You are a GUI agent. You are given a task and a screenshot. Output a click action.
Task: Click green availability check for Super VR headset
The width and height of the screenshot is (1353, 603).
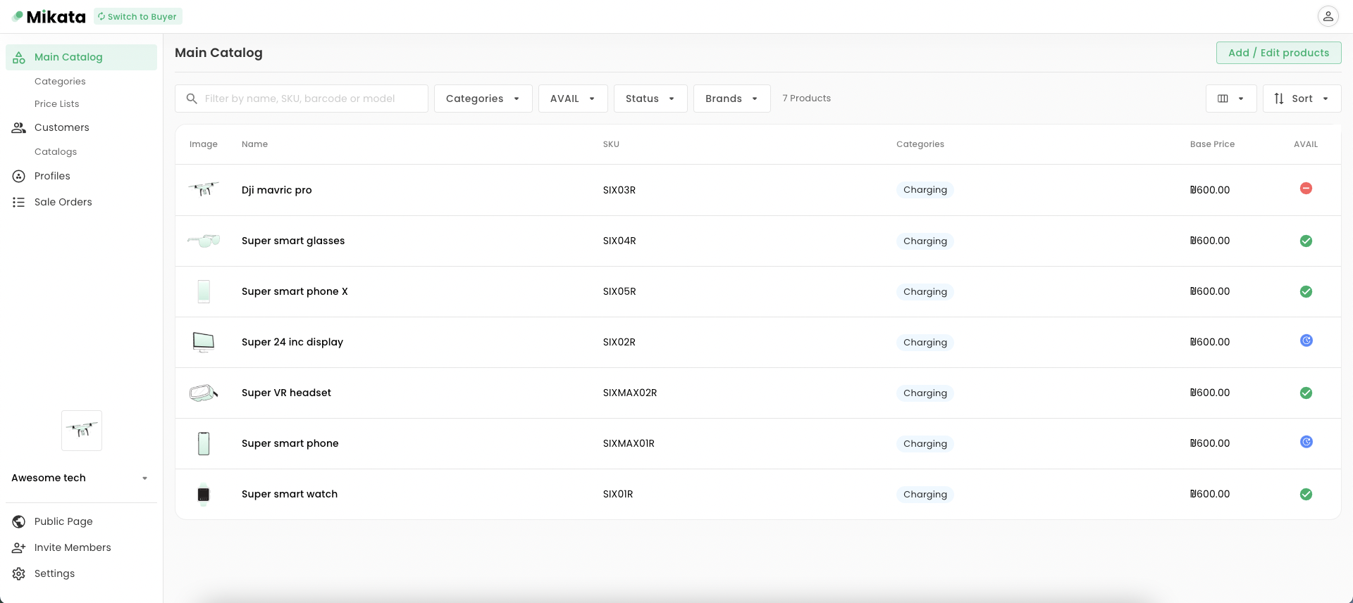[1306, 393]
